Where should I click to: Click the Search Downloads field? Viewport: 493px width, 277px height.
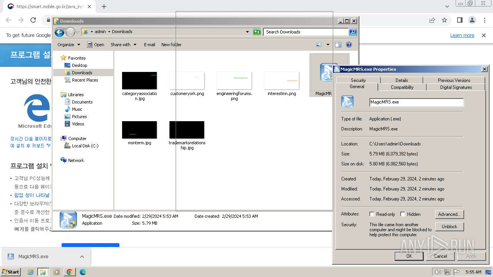pyautogui.click(x=306, y=32)
